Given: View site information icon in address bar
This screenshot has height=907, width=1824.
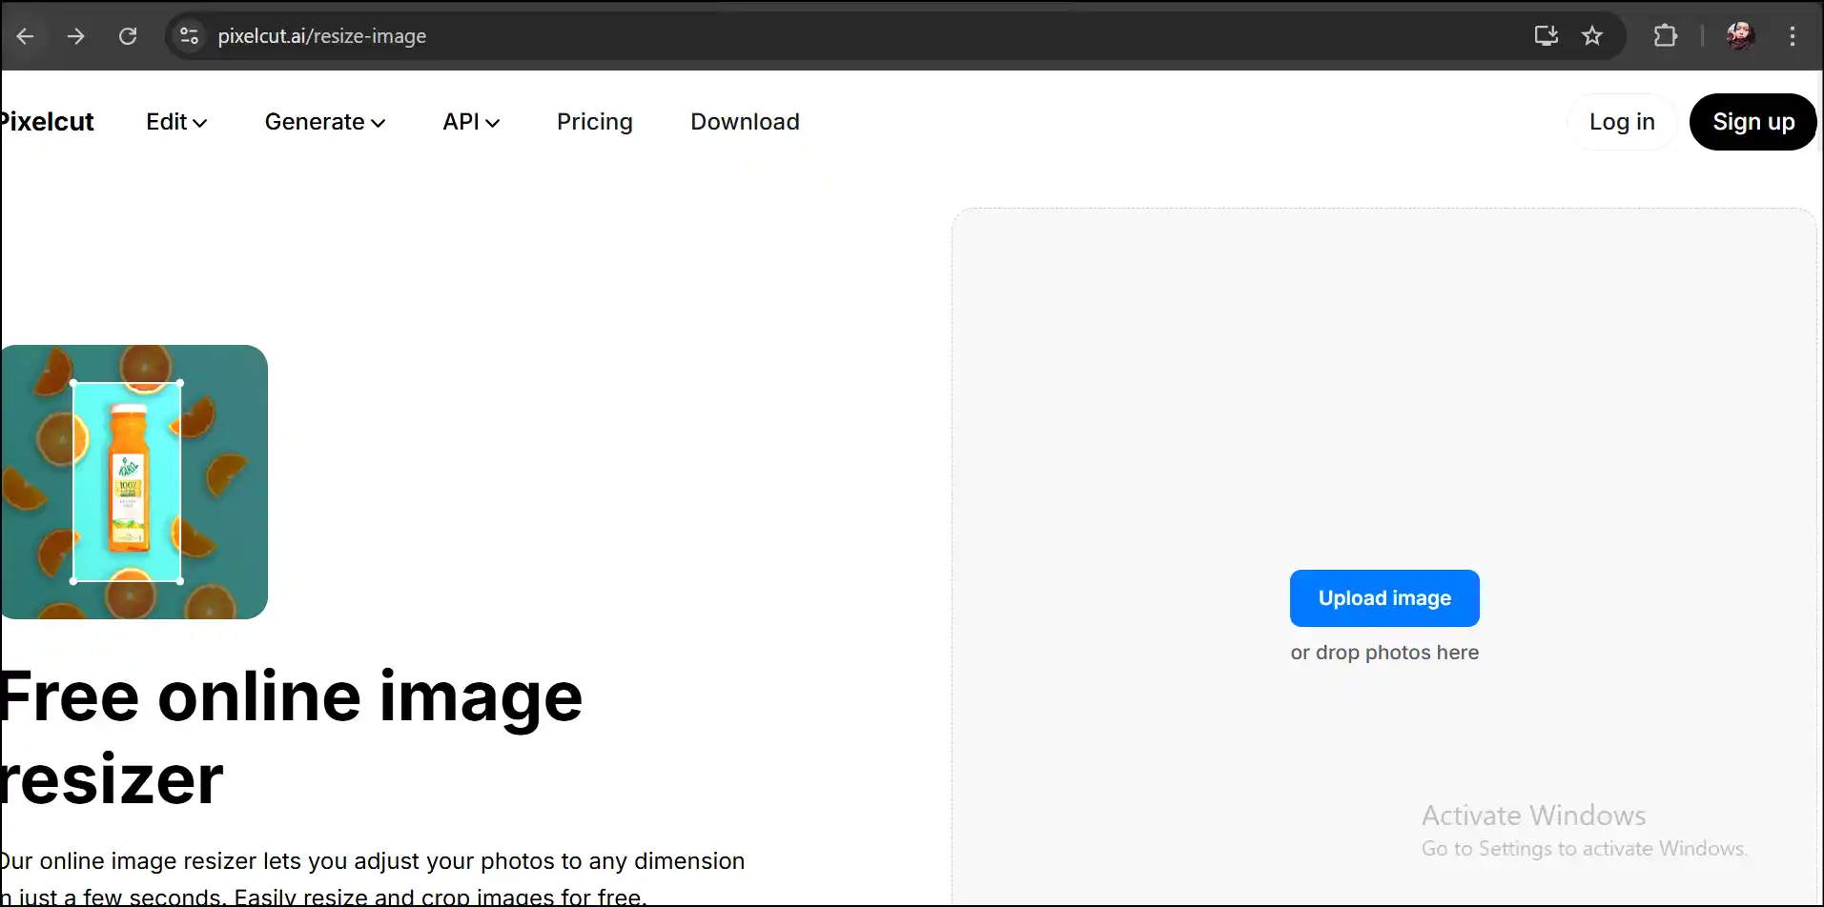Looking at the screenshot, I should pos(189,36).
